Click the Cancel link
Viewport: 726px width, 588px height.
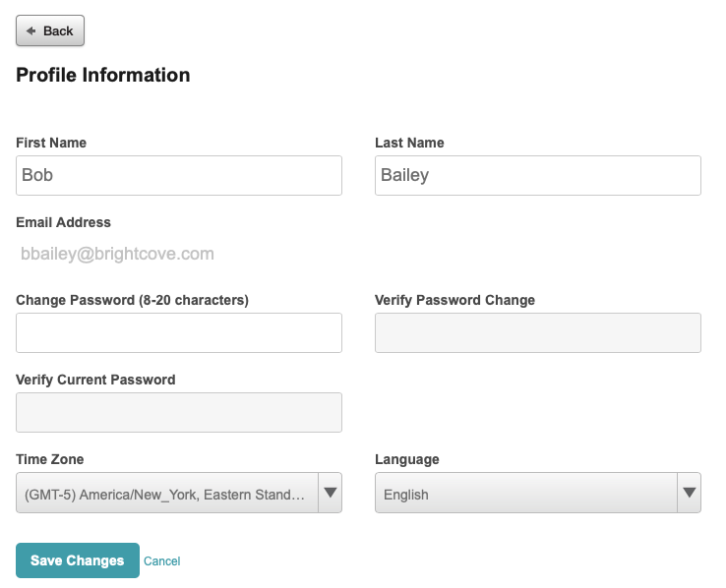(161, 561)
